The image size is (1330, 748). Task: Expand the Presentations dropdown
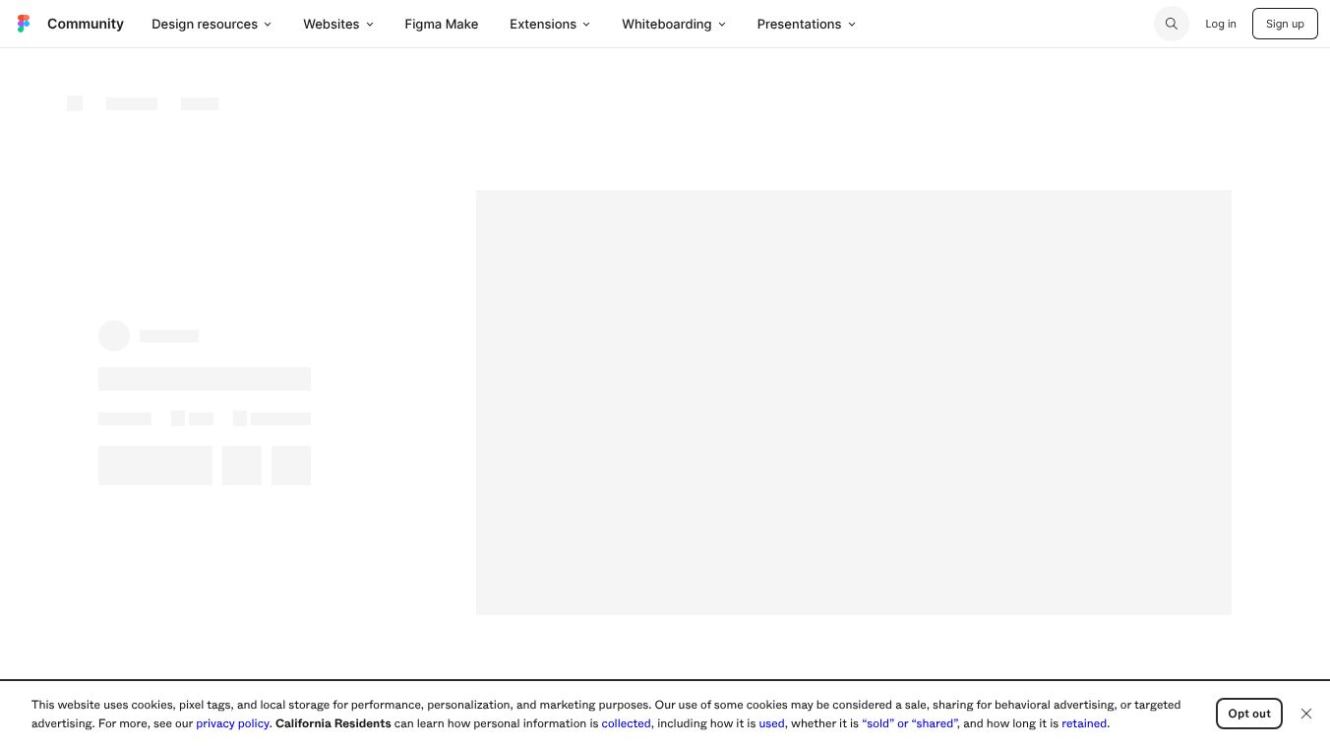coord(807,24)
